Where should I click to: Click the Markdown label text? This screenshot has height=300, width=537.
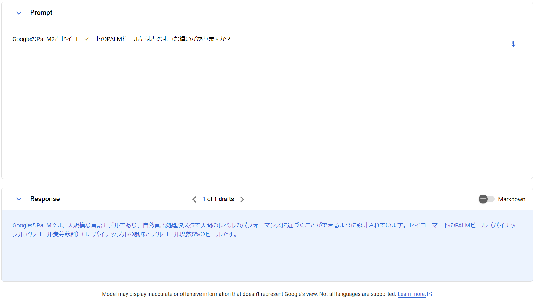tap(512, 199)
